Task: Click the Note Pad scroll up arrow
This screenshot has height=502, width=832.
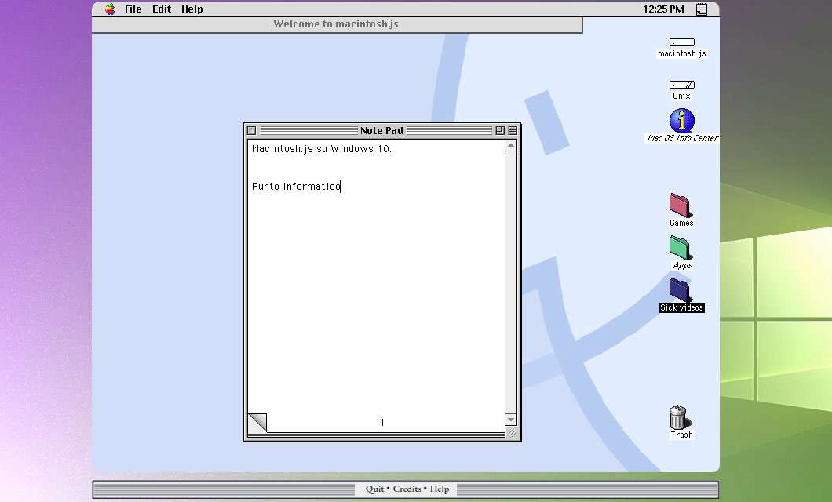Action: click(510, 146)
